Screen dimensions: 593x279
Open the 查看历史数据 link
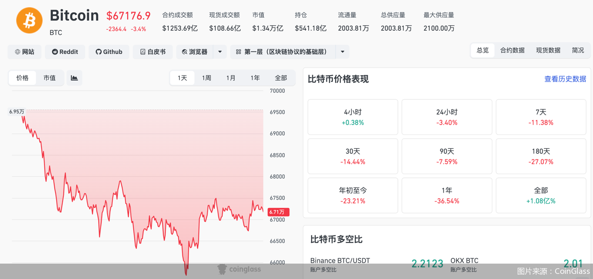click(x=565, y=79)
